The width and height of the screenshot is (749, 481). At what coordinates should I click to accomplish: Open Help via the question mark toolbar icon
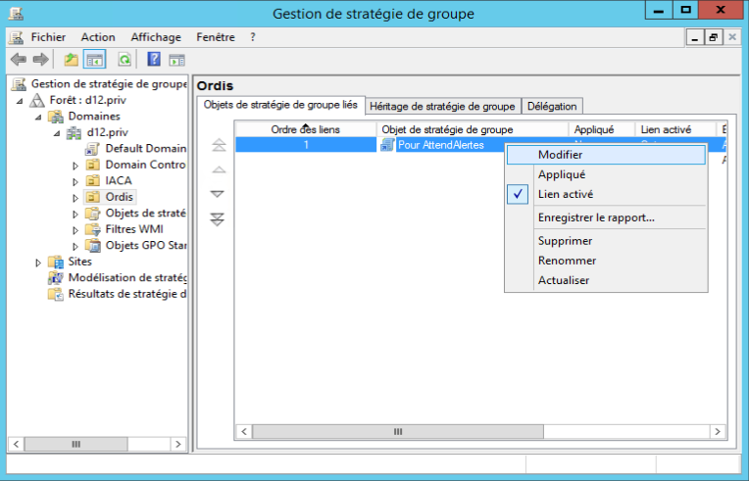coord(154,60)
